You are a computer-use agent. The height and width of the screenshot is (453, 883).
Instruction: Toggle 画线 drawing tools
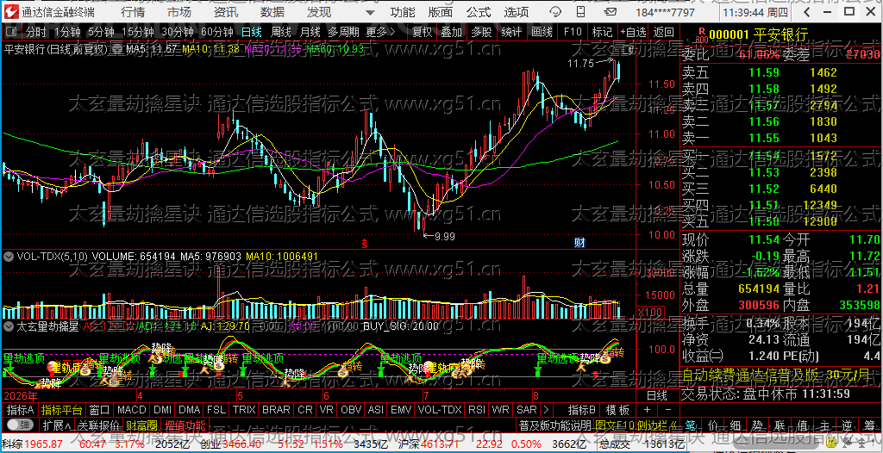click(x=542, y=32)
